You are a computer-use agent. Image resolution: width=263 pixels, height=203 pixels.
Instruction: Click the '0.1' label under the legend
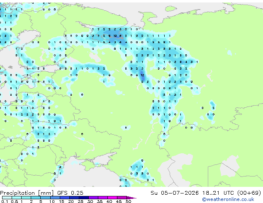[x=5, y=201]
